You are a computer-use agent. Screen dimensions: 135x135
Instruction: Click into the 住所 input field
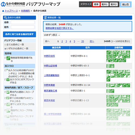point(23,27)
